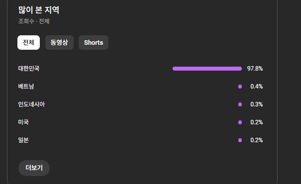Click the 97.8% value for 대한민국
The width and height of the screenshot is (301, 184).
click(255, 69)
